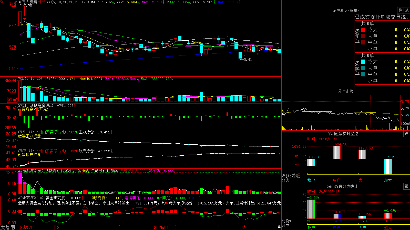Click the small red square icon in top-left corner
The height and width of the screenshot is (230, 410).
pos(1,1)
